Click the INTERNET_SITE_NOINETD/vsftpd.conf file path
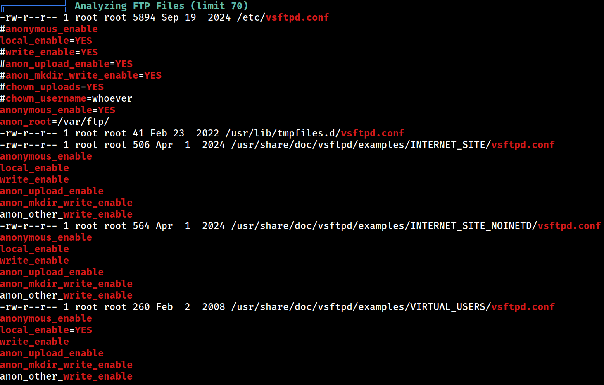This screenshot has height=385, width=604. point(416,226)
